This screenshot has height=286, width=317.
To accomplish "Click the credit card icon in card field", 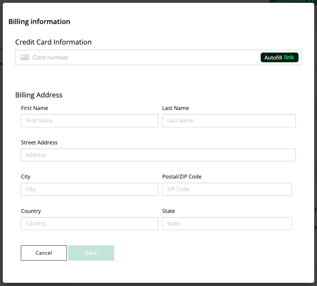I will (x=25, y=57).
